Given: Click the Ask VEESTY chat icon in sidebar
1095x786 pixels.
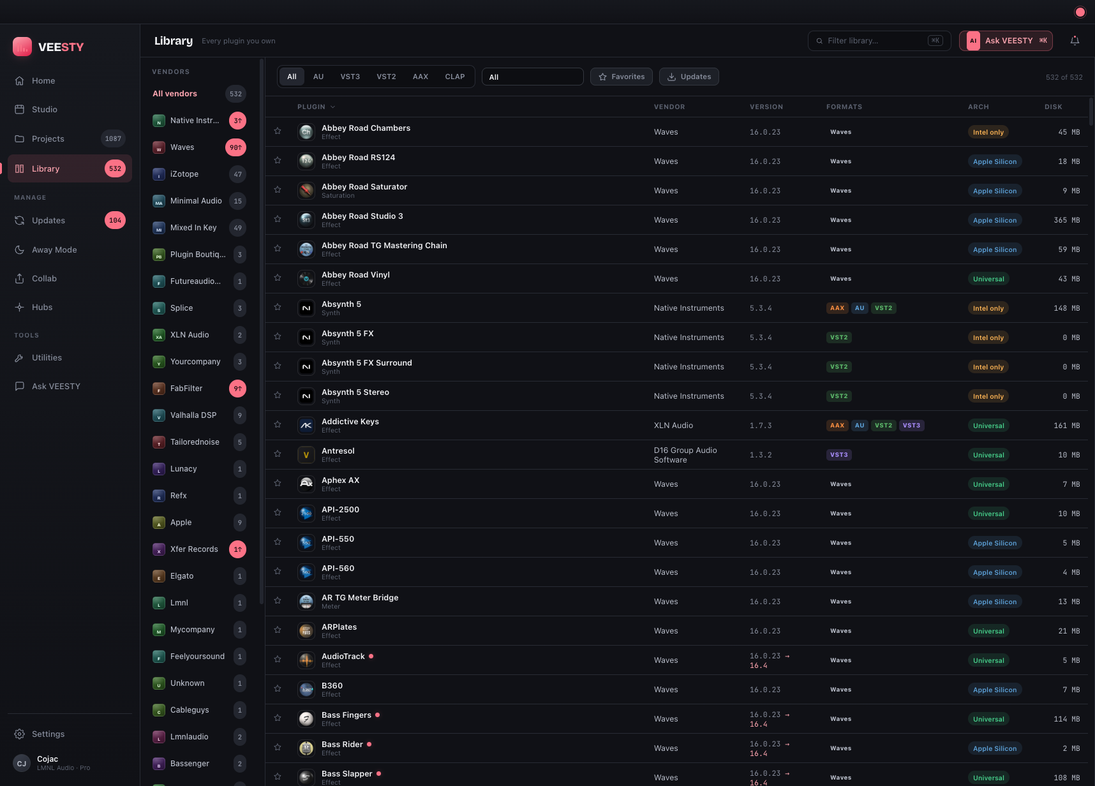Looking at the screenshot, I should click(x=20, y=387).
